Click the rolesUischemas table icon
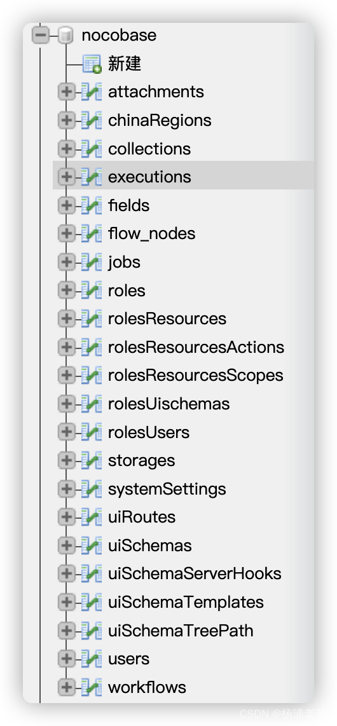Viewport: 337px width, 726px height. [x=92, y=404]
